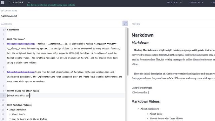The image size is (215, 121).
Task: Click the 'using a plain text editor.' editor line
Action: tap(22, 63)
